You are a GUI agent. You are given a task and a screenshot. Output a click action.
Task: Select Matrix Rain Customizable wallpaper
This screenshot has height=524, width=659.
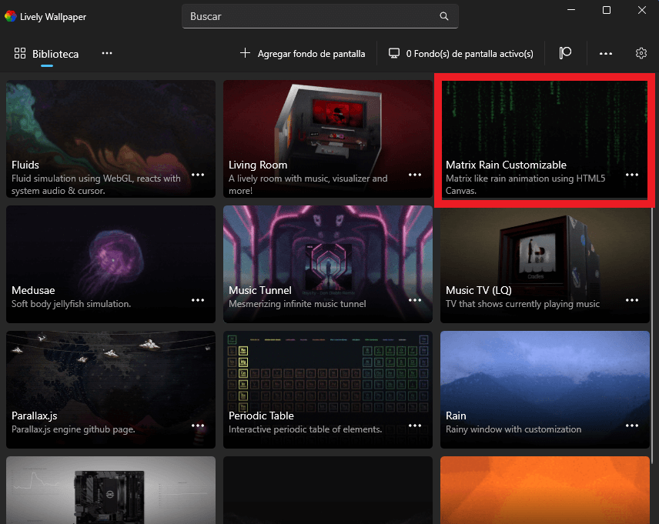[545, 139]
